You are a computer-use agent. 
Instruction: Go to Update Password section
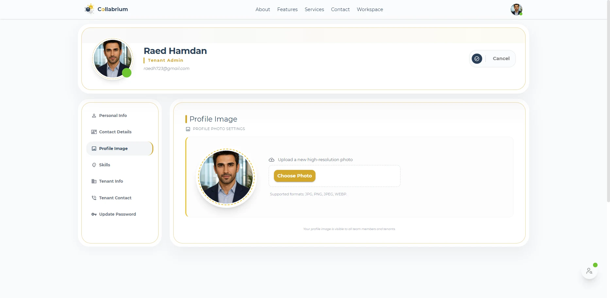point(120,214)
